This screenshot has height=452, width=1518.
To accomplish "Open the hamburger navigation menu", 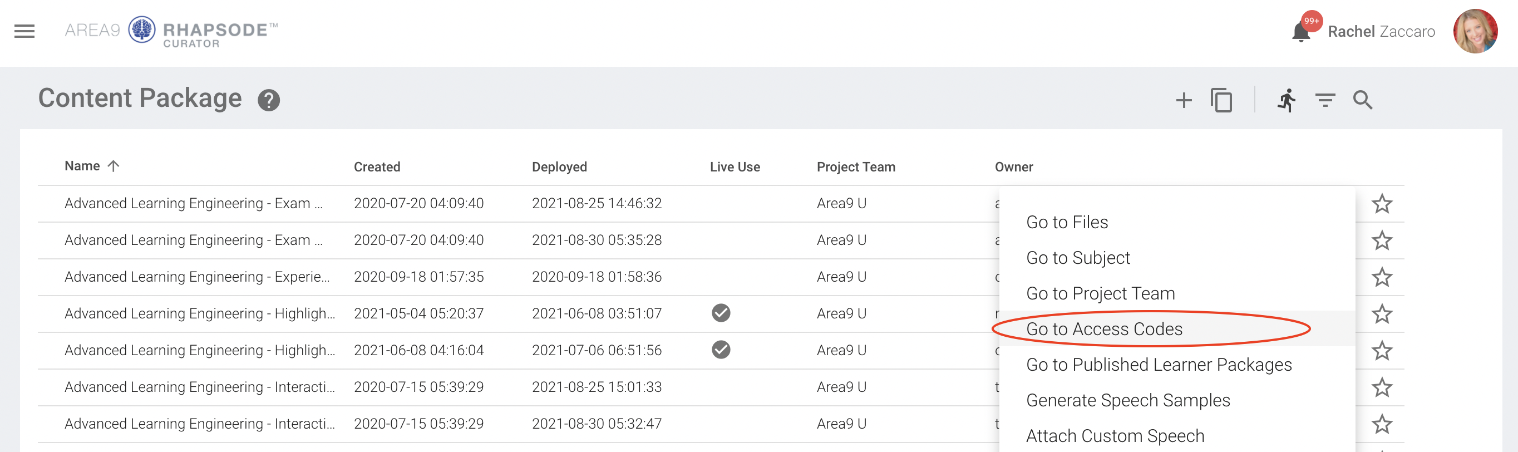I will tap(24, 31).
